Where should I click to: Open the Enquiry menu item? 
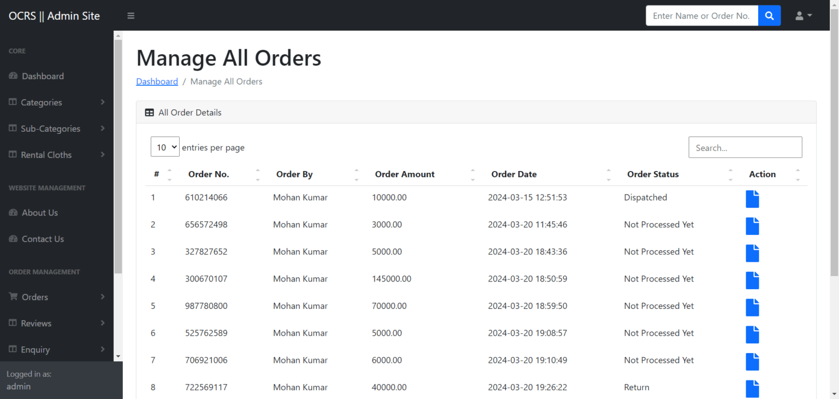click(x=37, y=349)
